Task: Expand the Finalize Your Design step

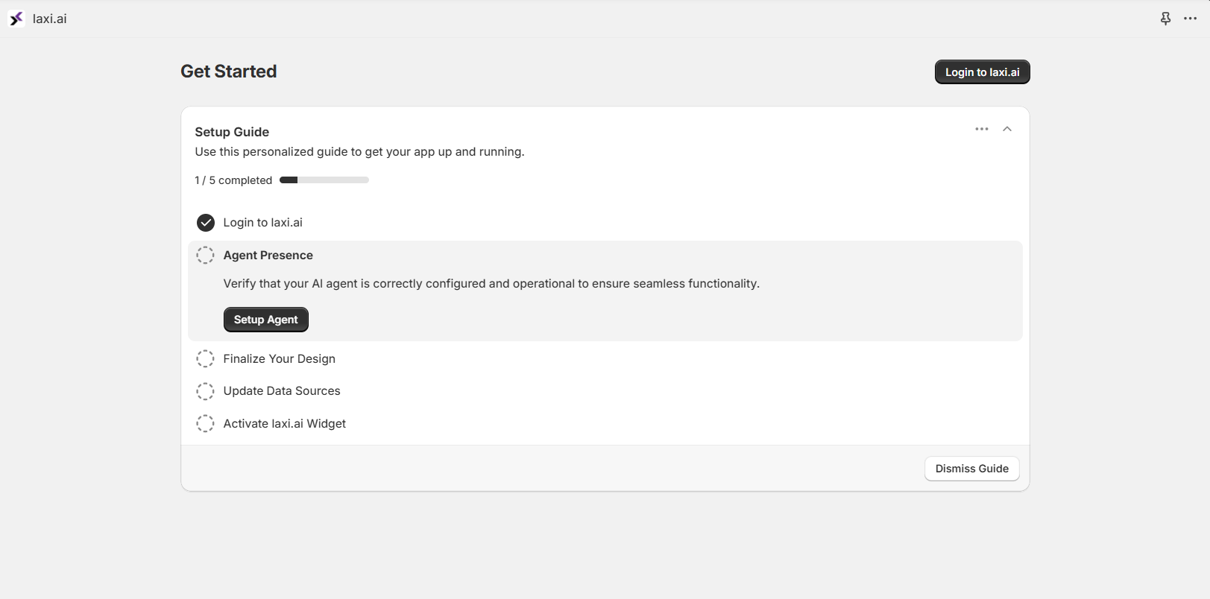Action: pos(279,358)
